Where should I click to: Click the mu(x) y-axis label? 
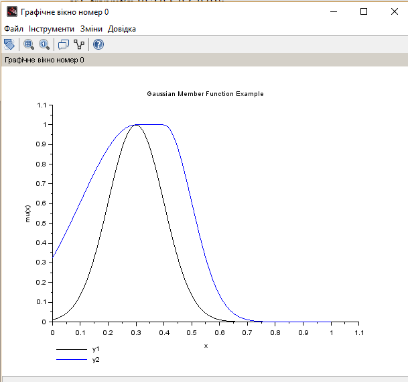click(x=29, y=213)
